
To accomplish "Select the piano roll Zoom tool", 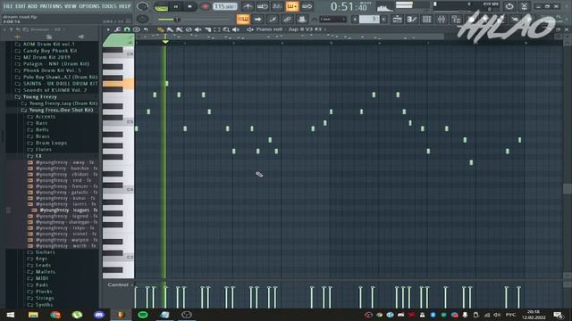I will tap(226, 29).
